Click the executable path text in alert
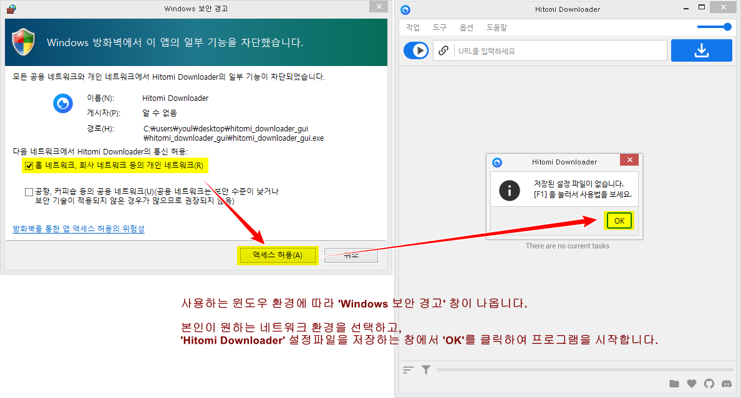This screenshot has height=398, width=741. pyautogui.click(x=233, y=133)
